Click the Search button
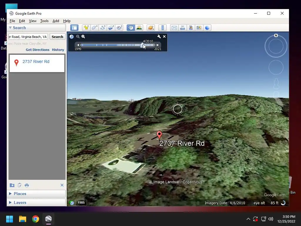The height and width of the screenshot is (226, 301). point(57,37)
